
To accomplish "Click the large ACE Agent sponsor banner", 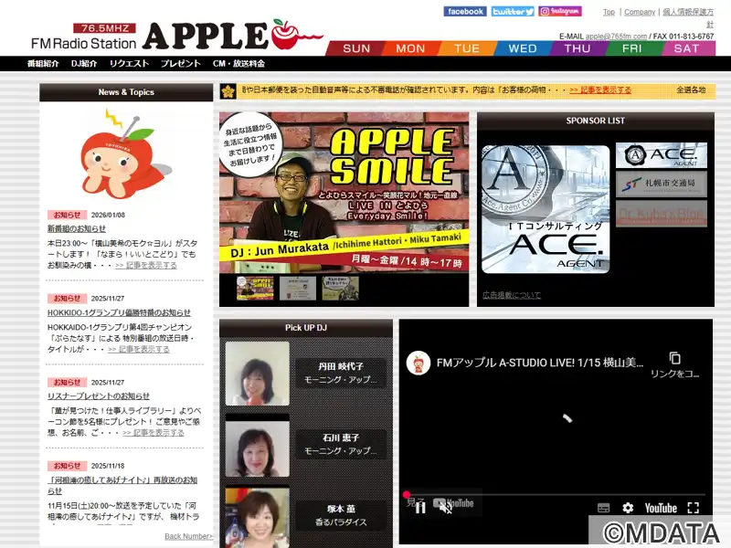I will click(x=546, y=209).
